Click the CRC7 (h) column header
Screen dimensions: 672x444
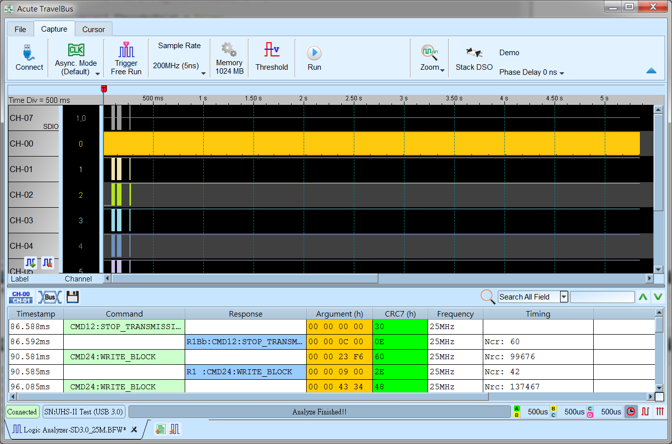400,314
